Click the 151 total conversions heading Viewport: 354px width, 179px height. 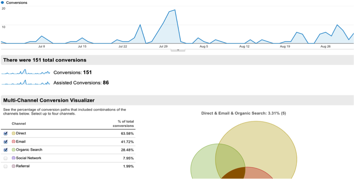(x=45, y=60)
